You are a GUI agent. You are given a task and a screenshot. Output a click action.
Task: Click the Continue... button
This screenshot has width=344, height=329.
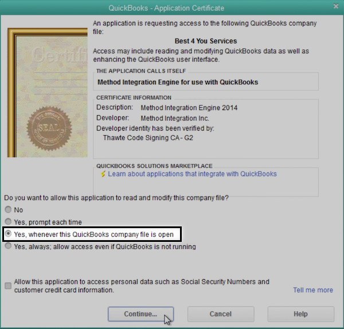pos(140,314)
